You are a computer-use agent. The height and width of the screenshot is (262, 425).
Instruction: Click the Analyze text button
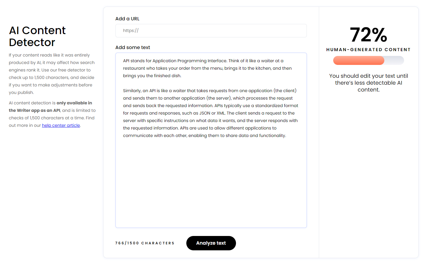pos(211,243)
